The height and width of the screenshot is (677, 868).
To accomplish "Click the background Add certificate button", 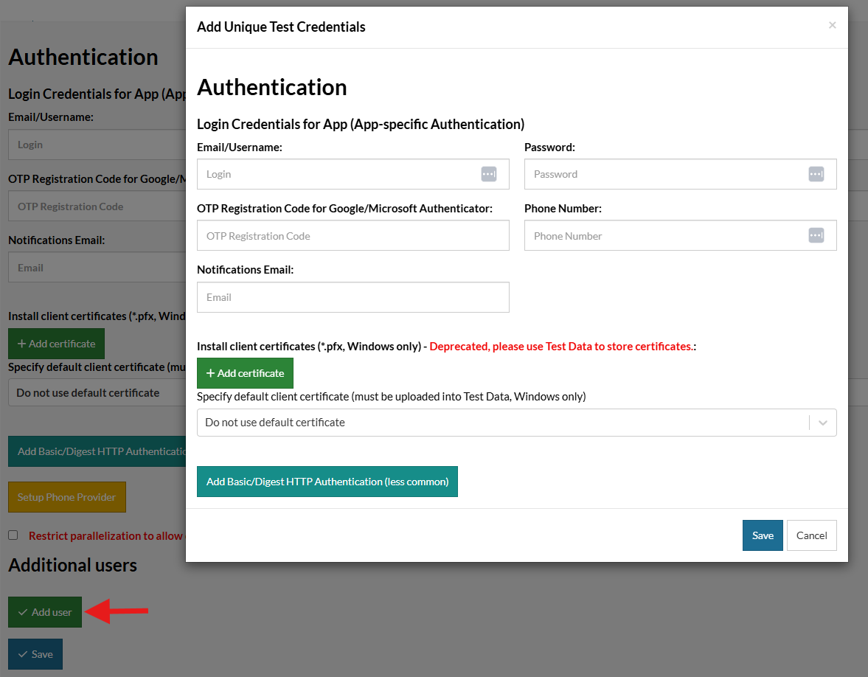I will coord(57,344).
